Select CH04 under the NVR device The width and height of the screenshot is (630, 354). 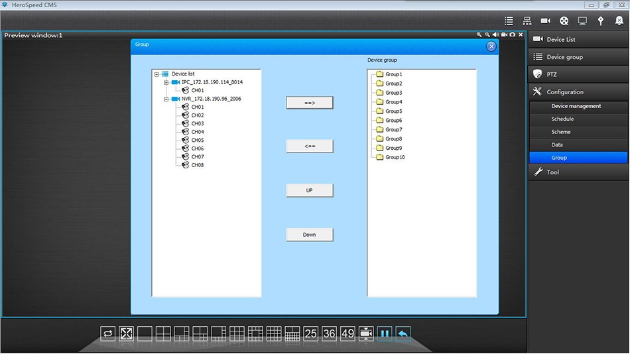point(197,132)
